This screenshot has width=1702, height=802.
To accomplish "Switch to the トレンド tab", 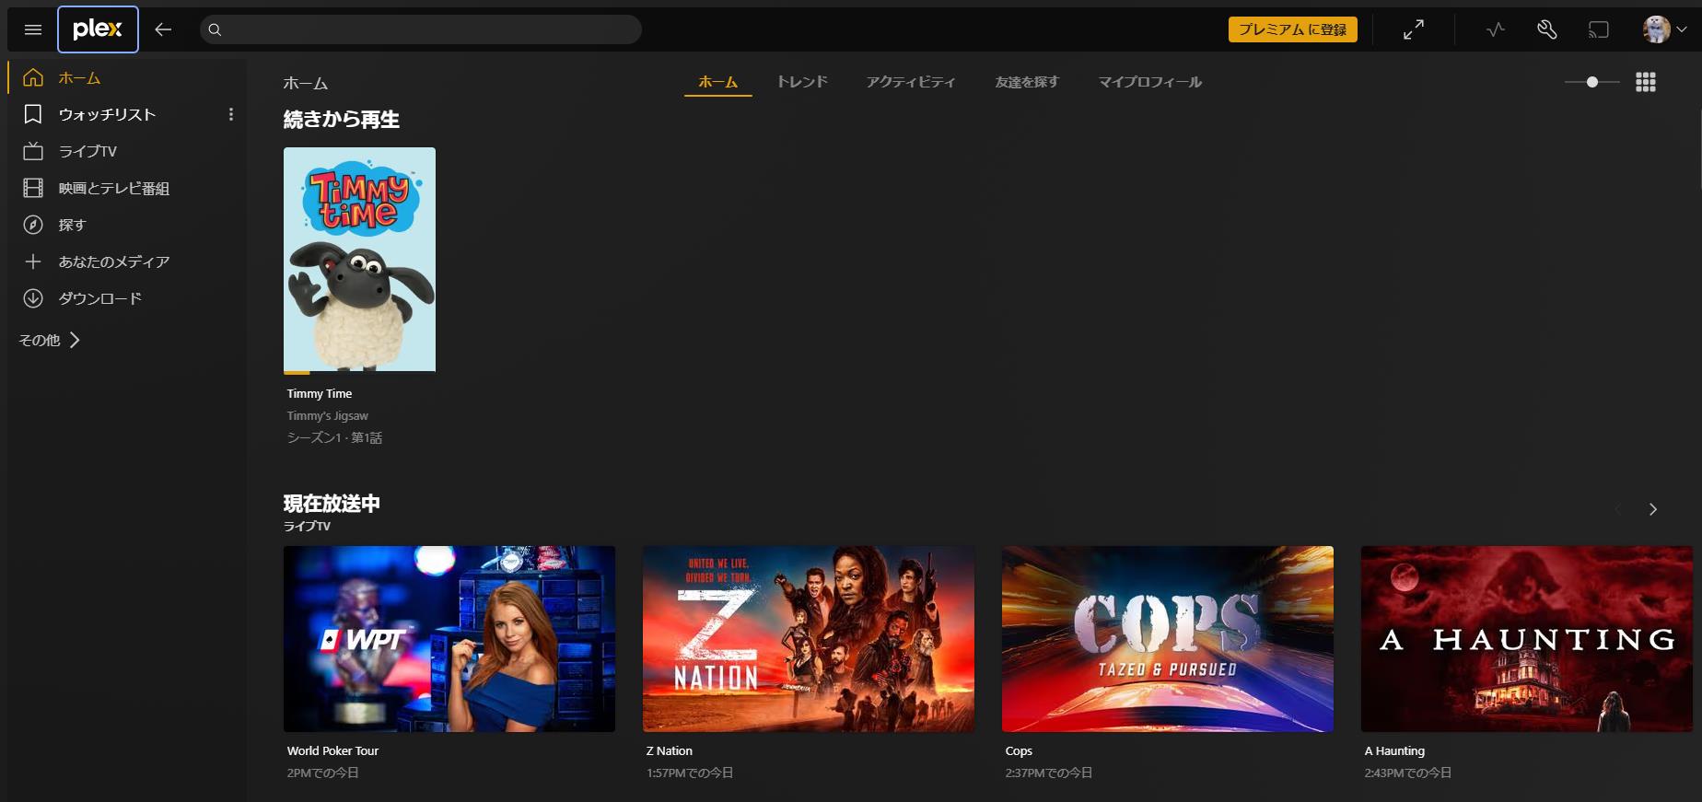I will pyautogui.click(x=801, y=82).
